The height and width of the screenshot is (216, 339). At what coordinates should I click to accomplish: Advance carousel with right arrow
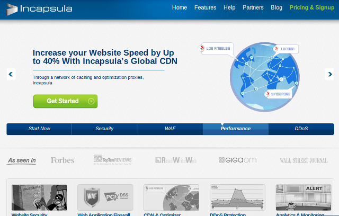coord(329,74)
